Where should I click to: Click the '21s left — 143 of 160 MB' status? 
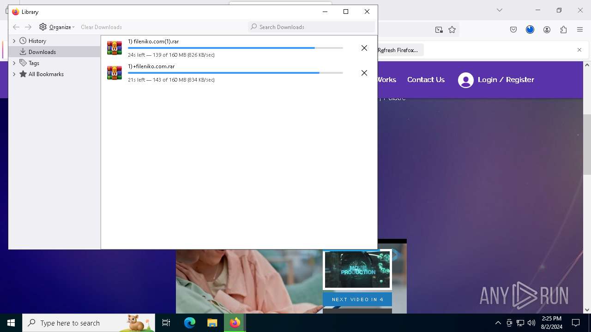point(171,80)
